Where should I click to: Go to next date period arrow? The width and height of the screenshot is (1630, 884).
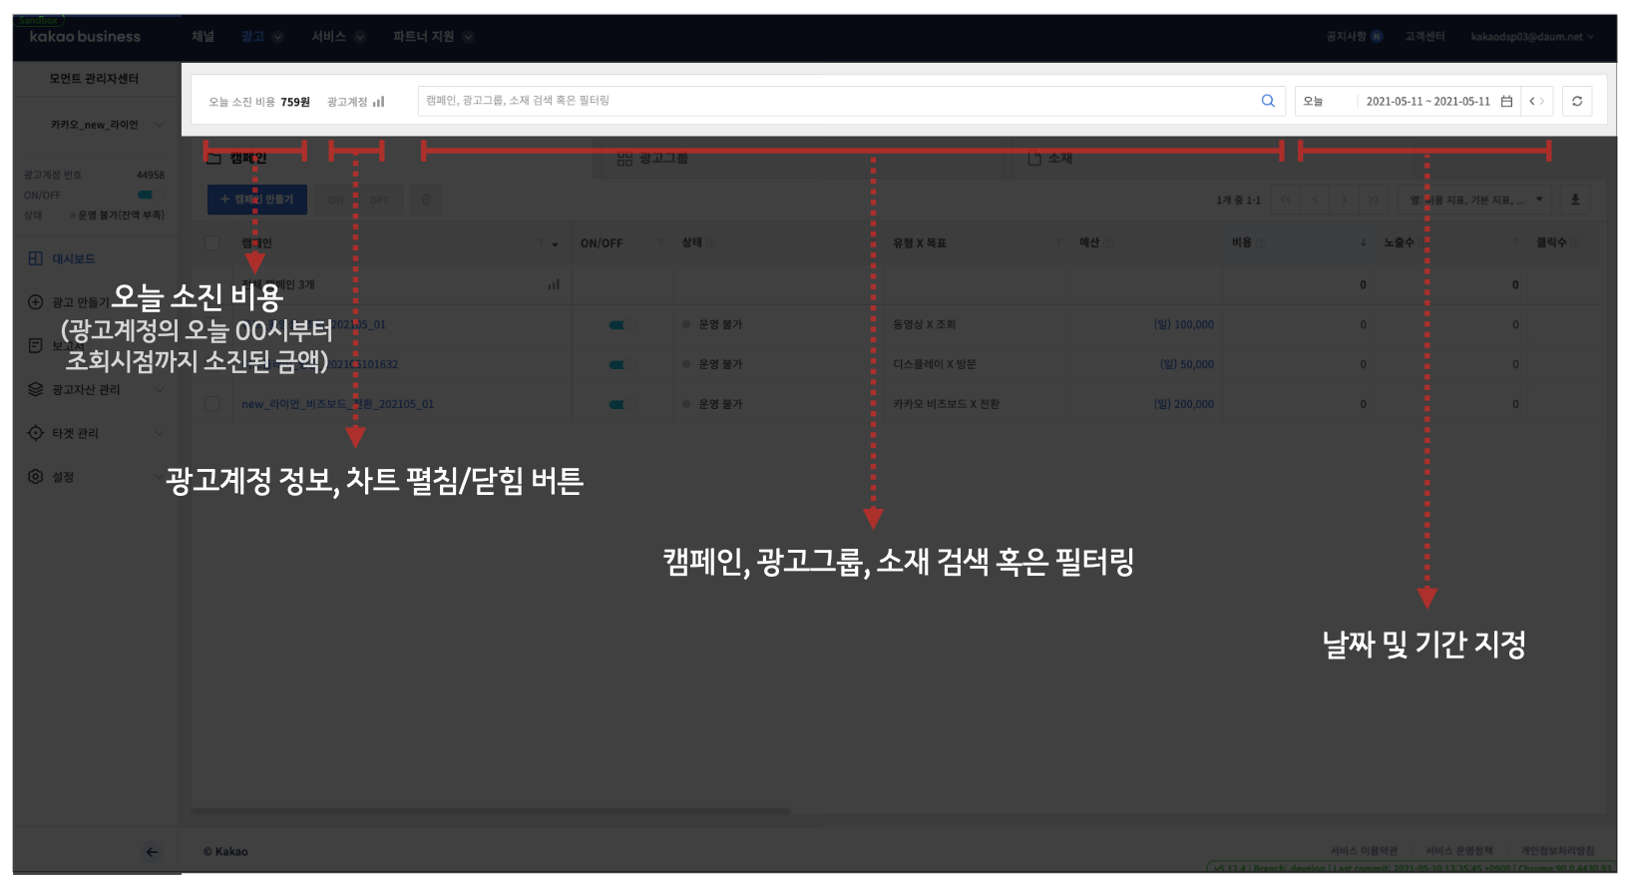1542,101
